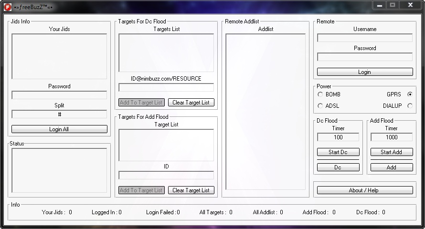Click the Add Flood Target List box
The image size is (425, 229).
(x=166, y=145)
